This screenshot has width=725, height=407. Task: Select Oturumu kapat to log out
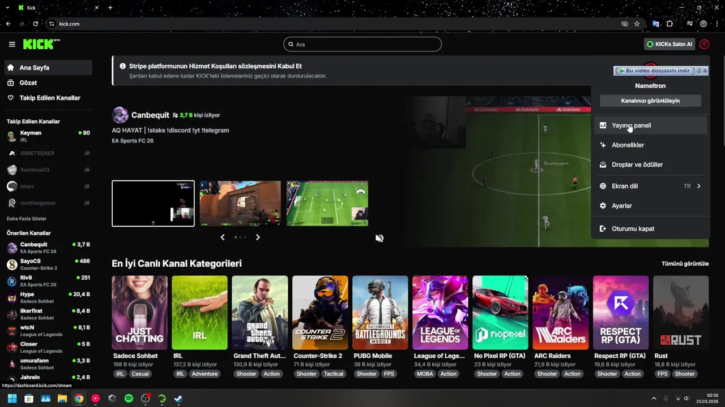(650, 229)
